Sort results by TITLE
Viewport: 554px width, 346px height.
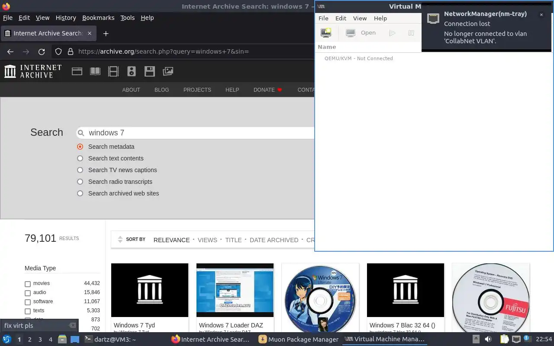click(x=233, y=240)
